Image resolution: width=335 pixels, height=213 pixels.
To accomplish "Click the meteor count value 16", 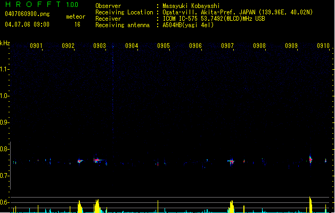I will [x=77, y=24].
